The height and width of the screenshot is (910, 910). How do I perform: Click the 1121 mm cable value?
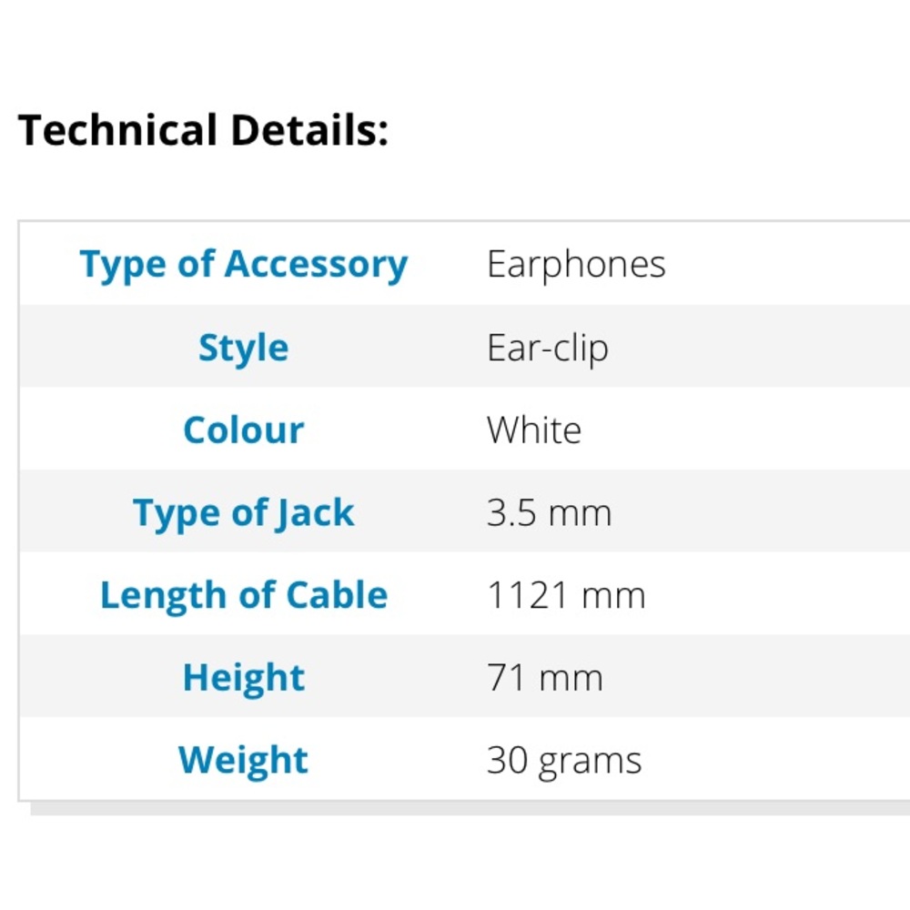coord(566,596)
